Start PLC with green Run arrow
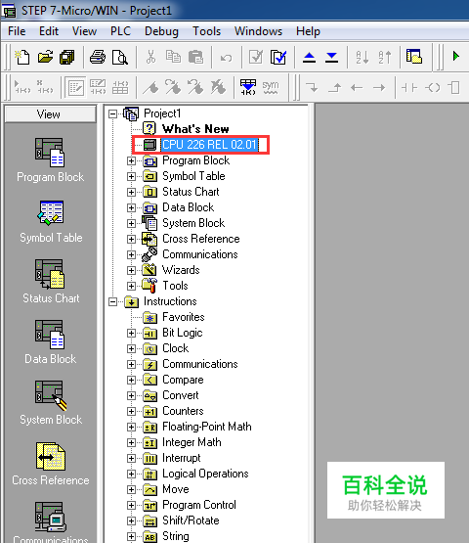The image size is (469, 543). click(x=456, y=56)
